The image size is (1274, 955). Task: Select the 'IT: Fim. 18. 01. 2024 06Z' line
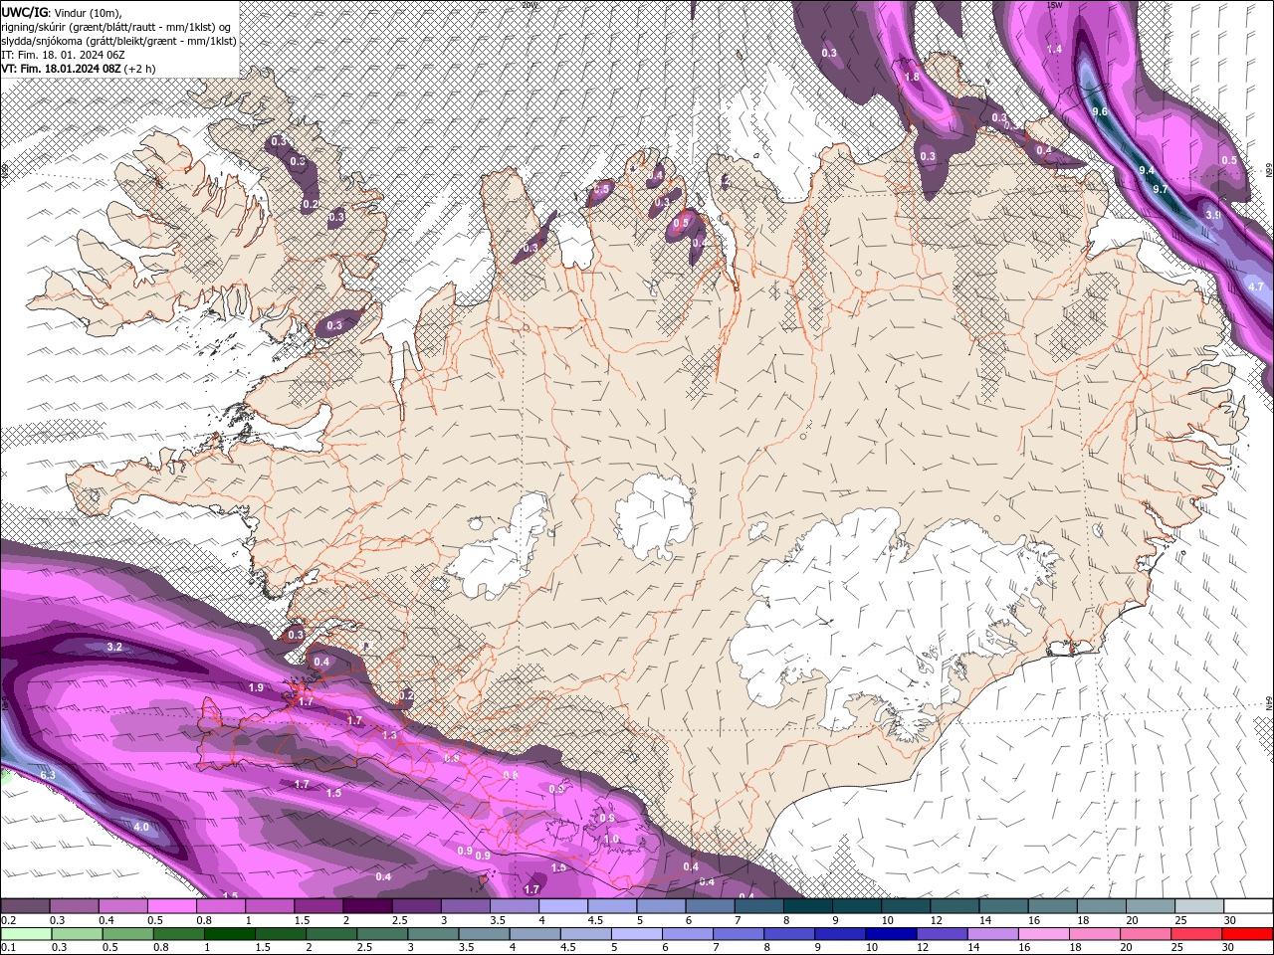click(61, 55)
